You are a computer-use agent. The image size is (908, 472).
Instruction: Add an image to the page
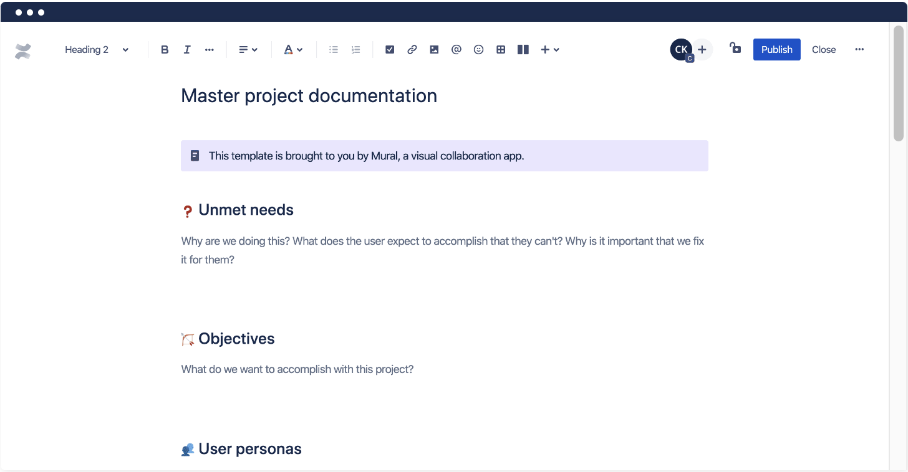(434, 49)
